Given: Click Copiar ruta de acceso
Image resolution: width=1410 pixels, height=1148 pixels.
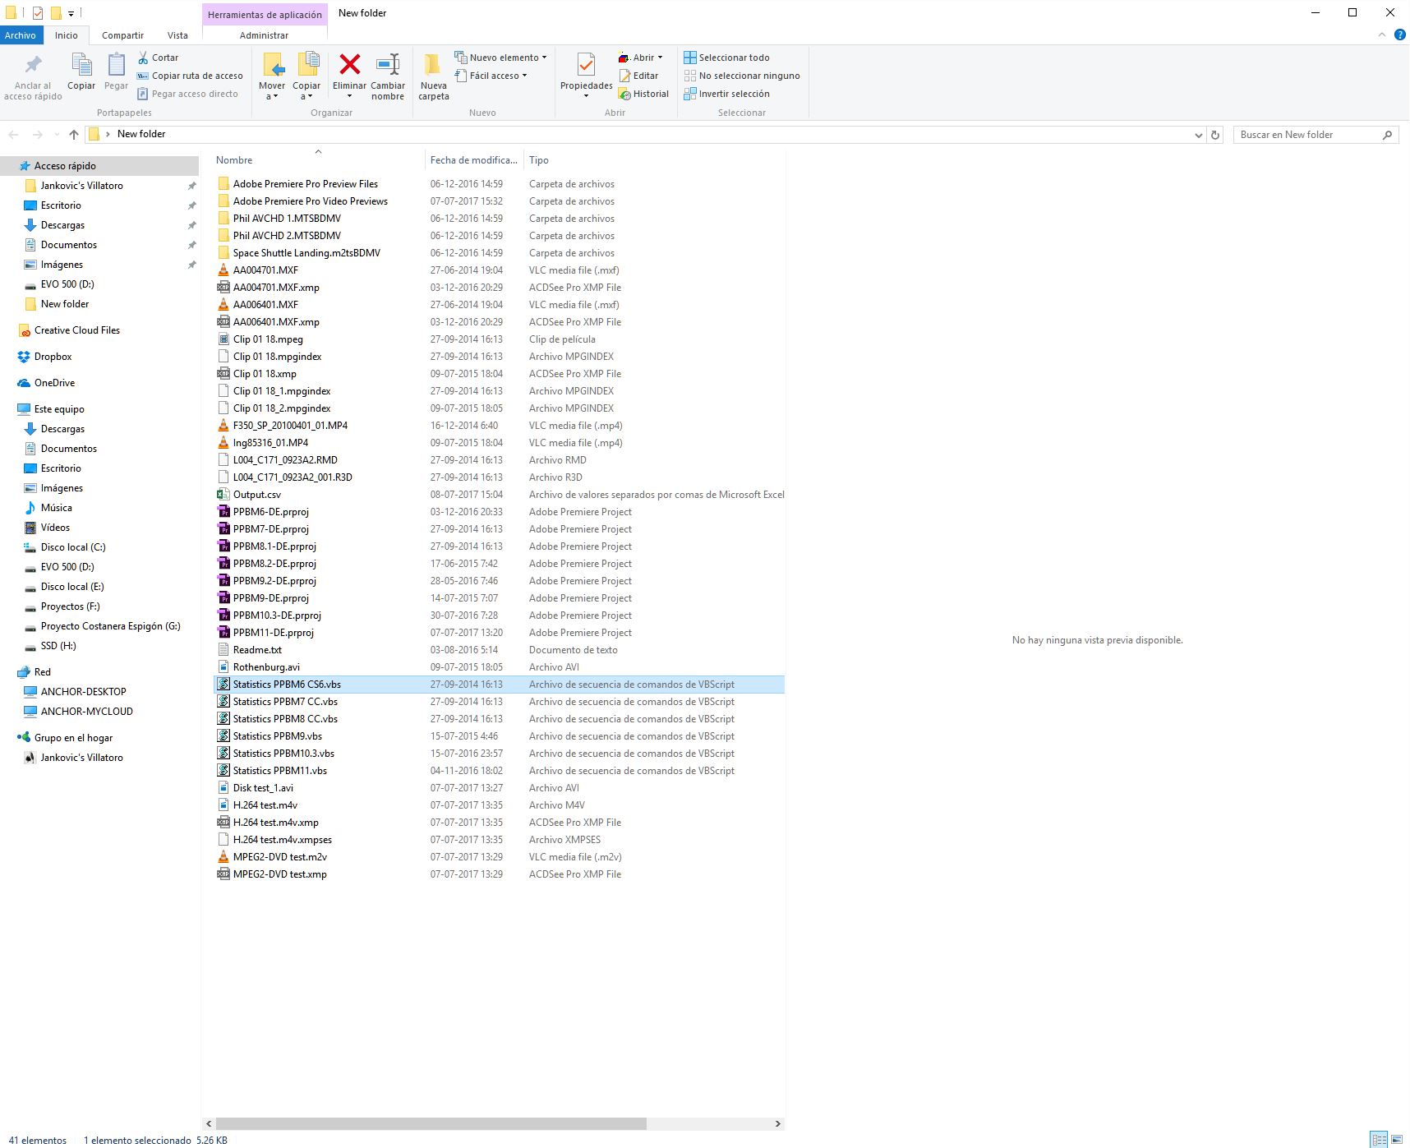Looking at the screenshot, I should pos(191,76).
